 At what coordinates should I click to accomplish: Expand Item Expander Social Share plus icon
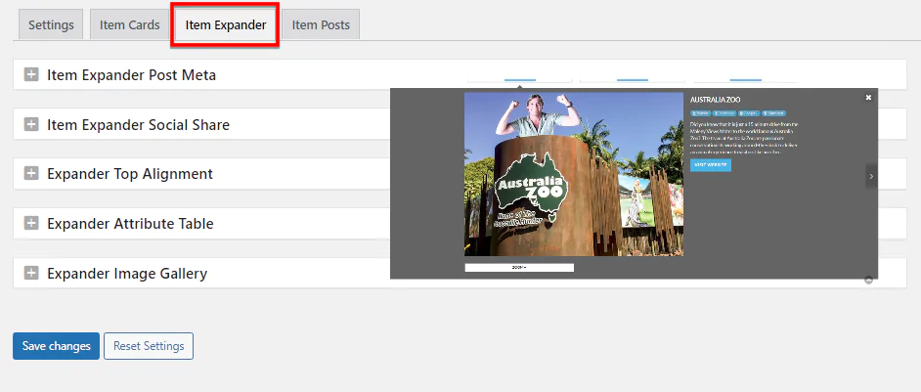point(31,124)
